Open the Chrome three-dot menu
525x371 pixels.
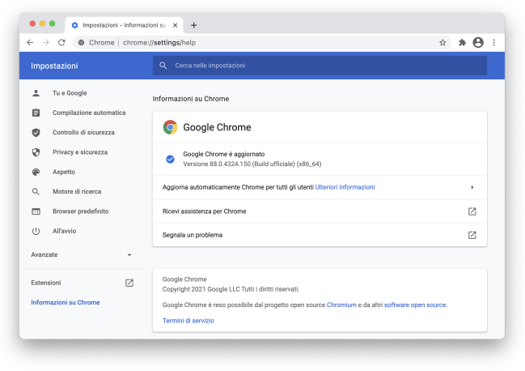point(494,43)
